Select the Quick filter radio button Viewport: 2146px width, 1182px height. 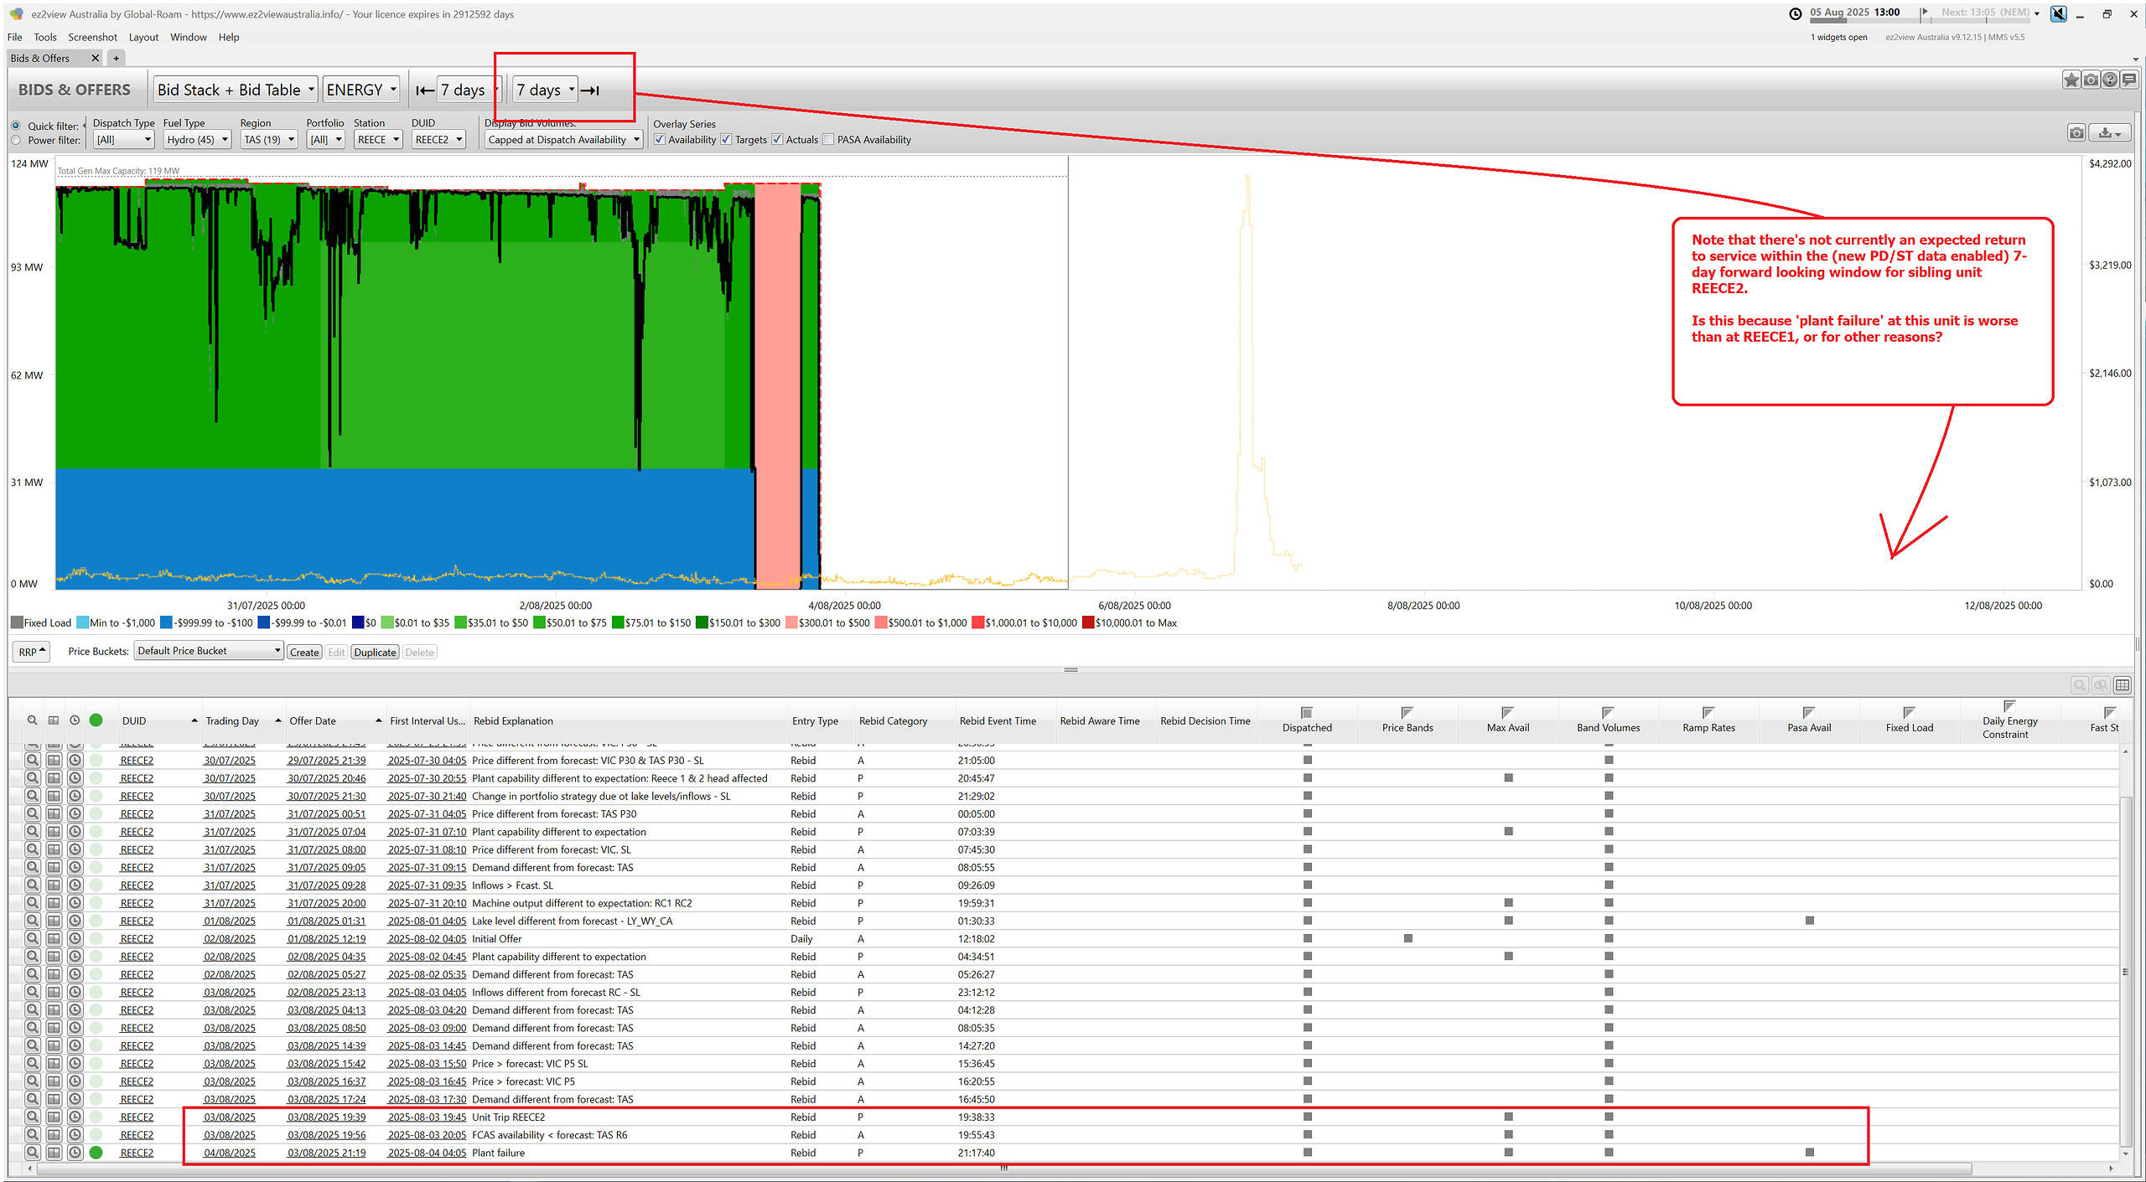tap(16, 126)
